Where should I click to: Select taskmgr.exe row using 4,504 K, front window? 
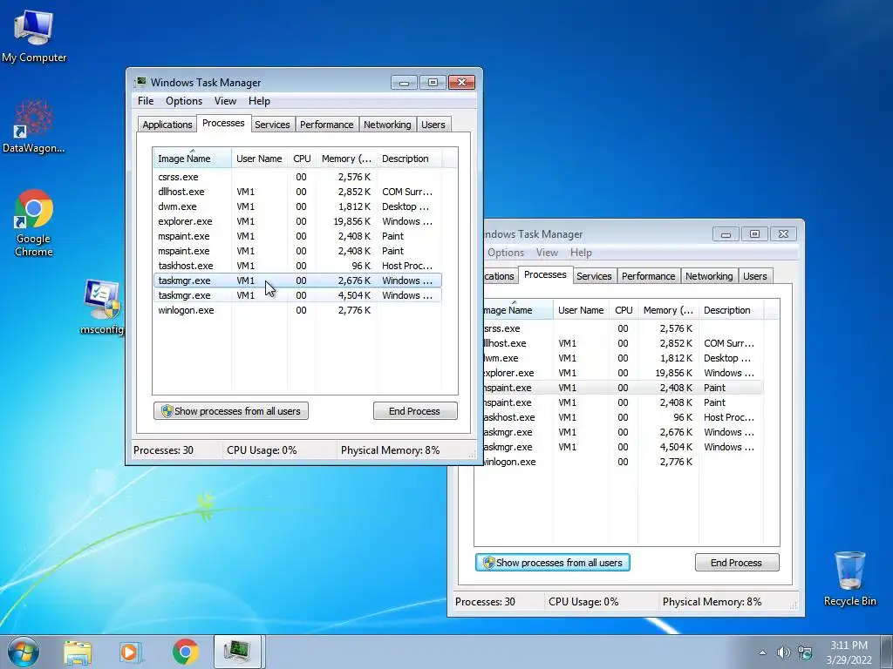[x=297, y=295]
